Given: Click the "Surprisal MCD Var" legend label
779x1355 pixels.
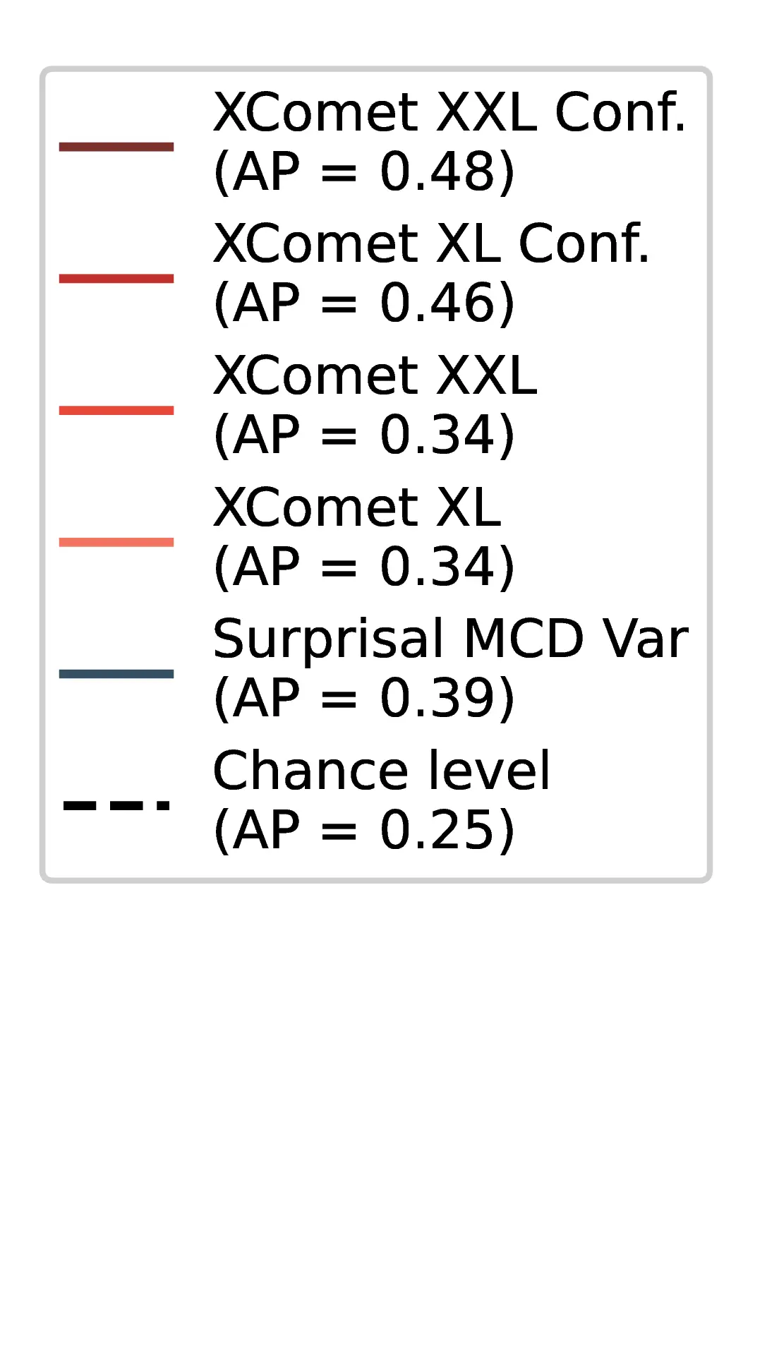Looking at the screenshot, I should click(x=449, y=639).
